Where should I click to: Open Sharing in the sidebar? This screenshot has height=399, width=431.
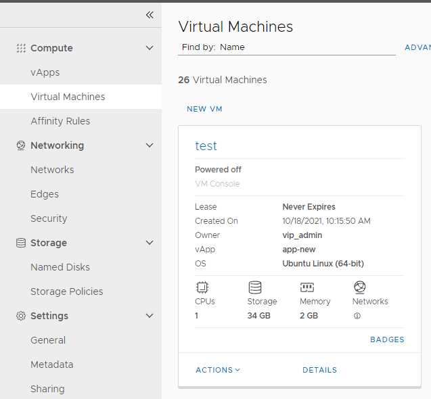coord(47,389)
